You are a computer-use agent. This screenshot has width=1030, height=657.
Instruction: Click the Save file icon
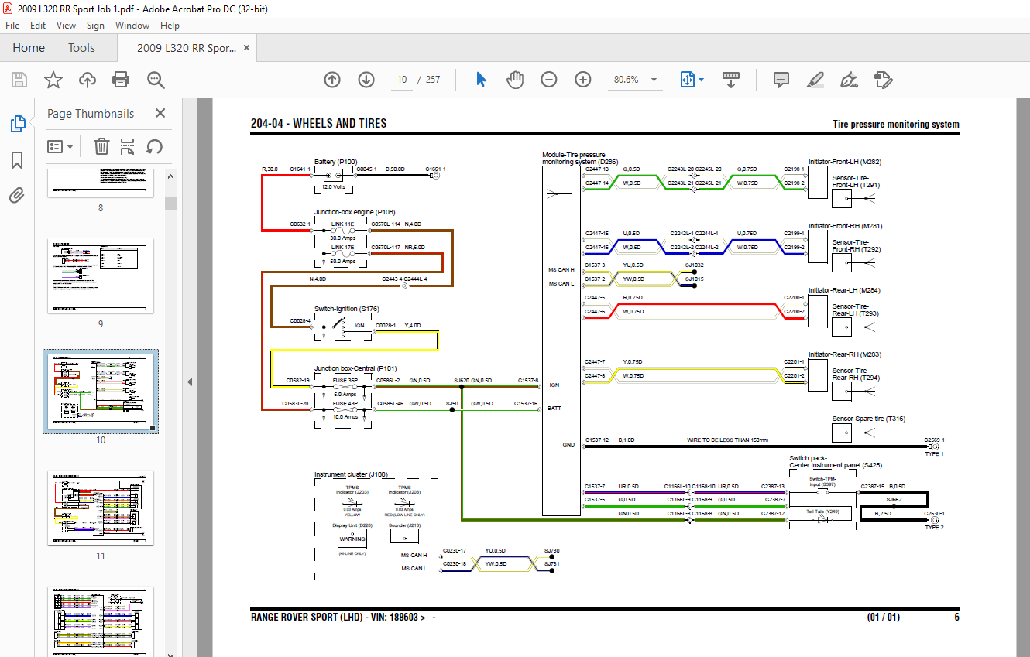19,80
